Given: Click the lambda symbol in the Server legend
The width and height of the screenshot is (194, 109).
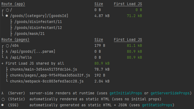Looking at the screenshot, I should (2, 93).
